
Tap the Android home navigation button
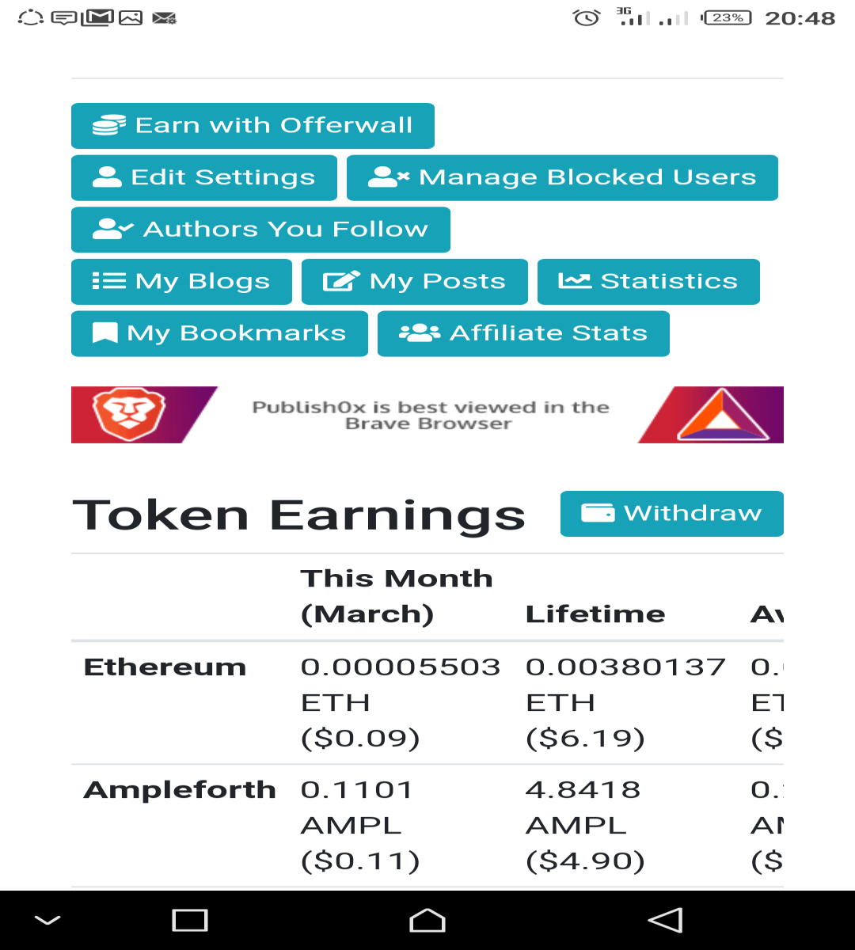[x=427, y=920]
